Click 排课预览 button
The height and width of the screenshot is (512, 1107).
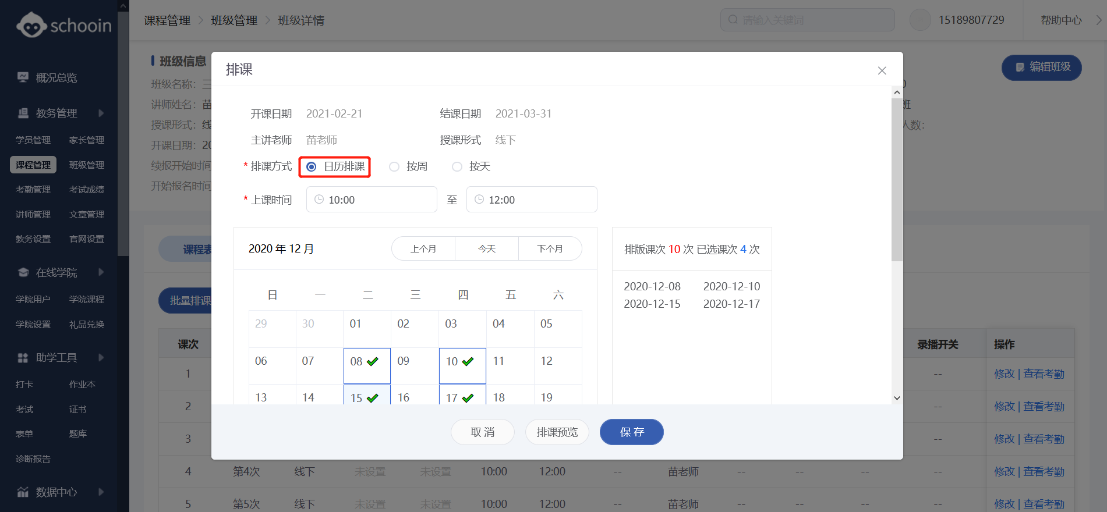click(557, 432)
